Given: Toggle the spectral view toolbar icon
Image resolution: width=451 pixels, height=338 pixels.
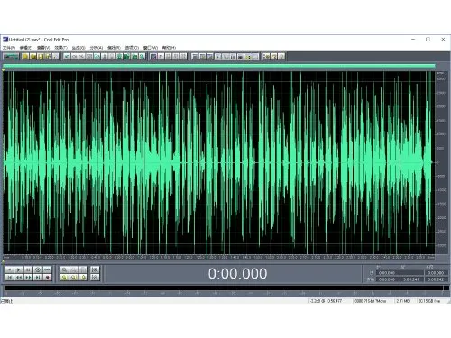Looking at the screenshot, I should pos(153,56).
